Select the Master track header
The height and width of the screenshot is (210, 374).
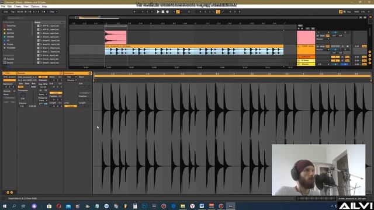click(306, 64)
